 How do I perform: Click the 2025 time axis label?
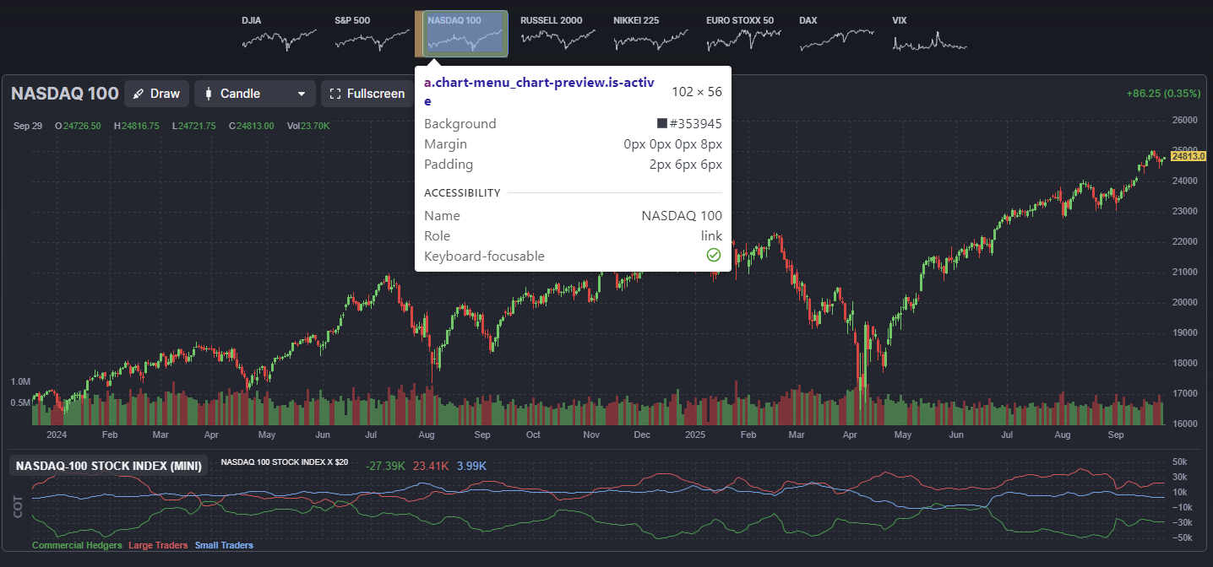695,435
